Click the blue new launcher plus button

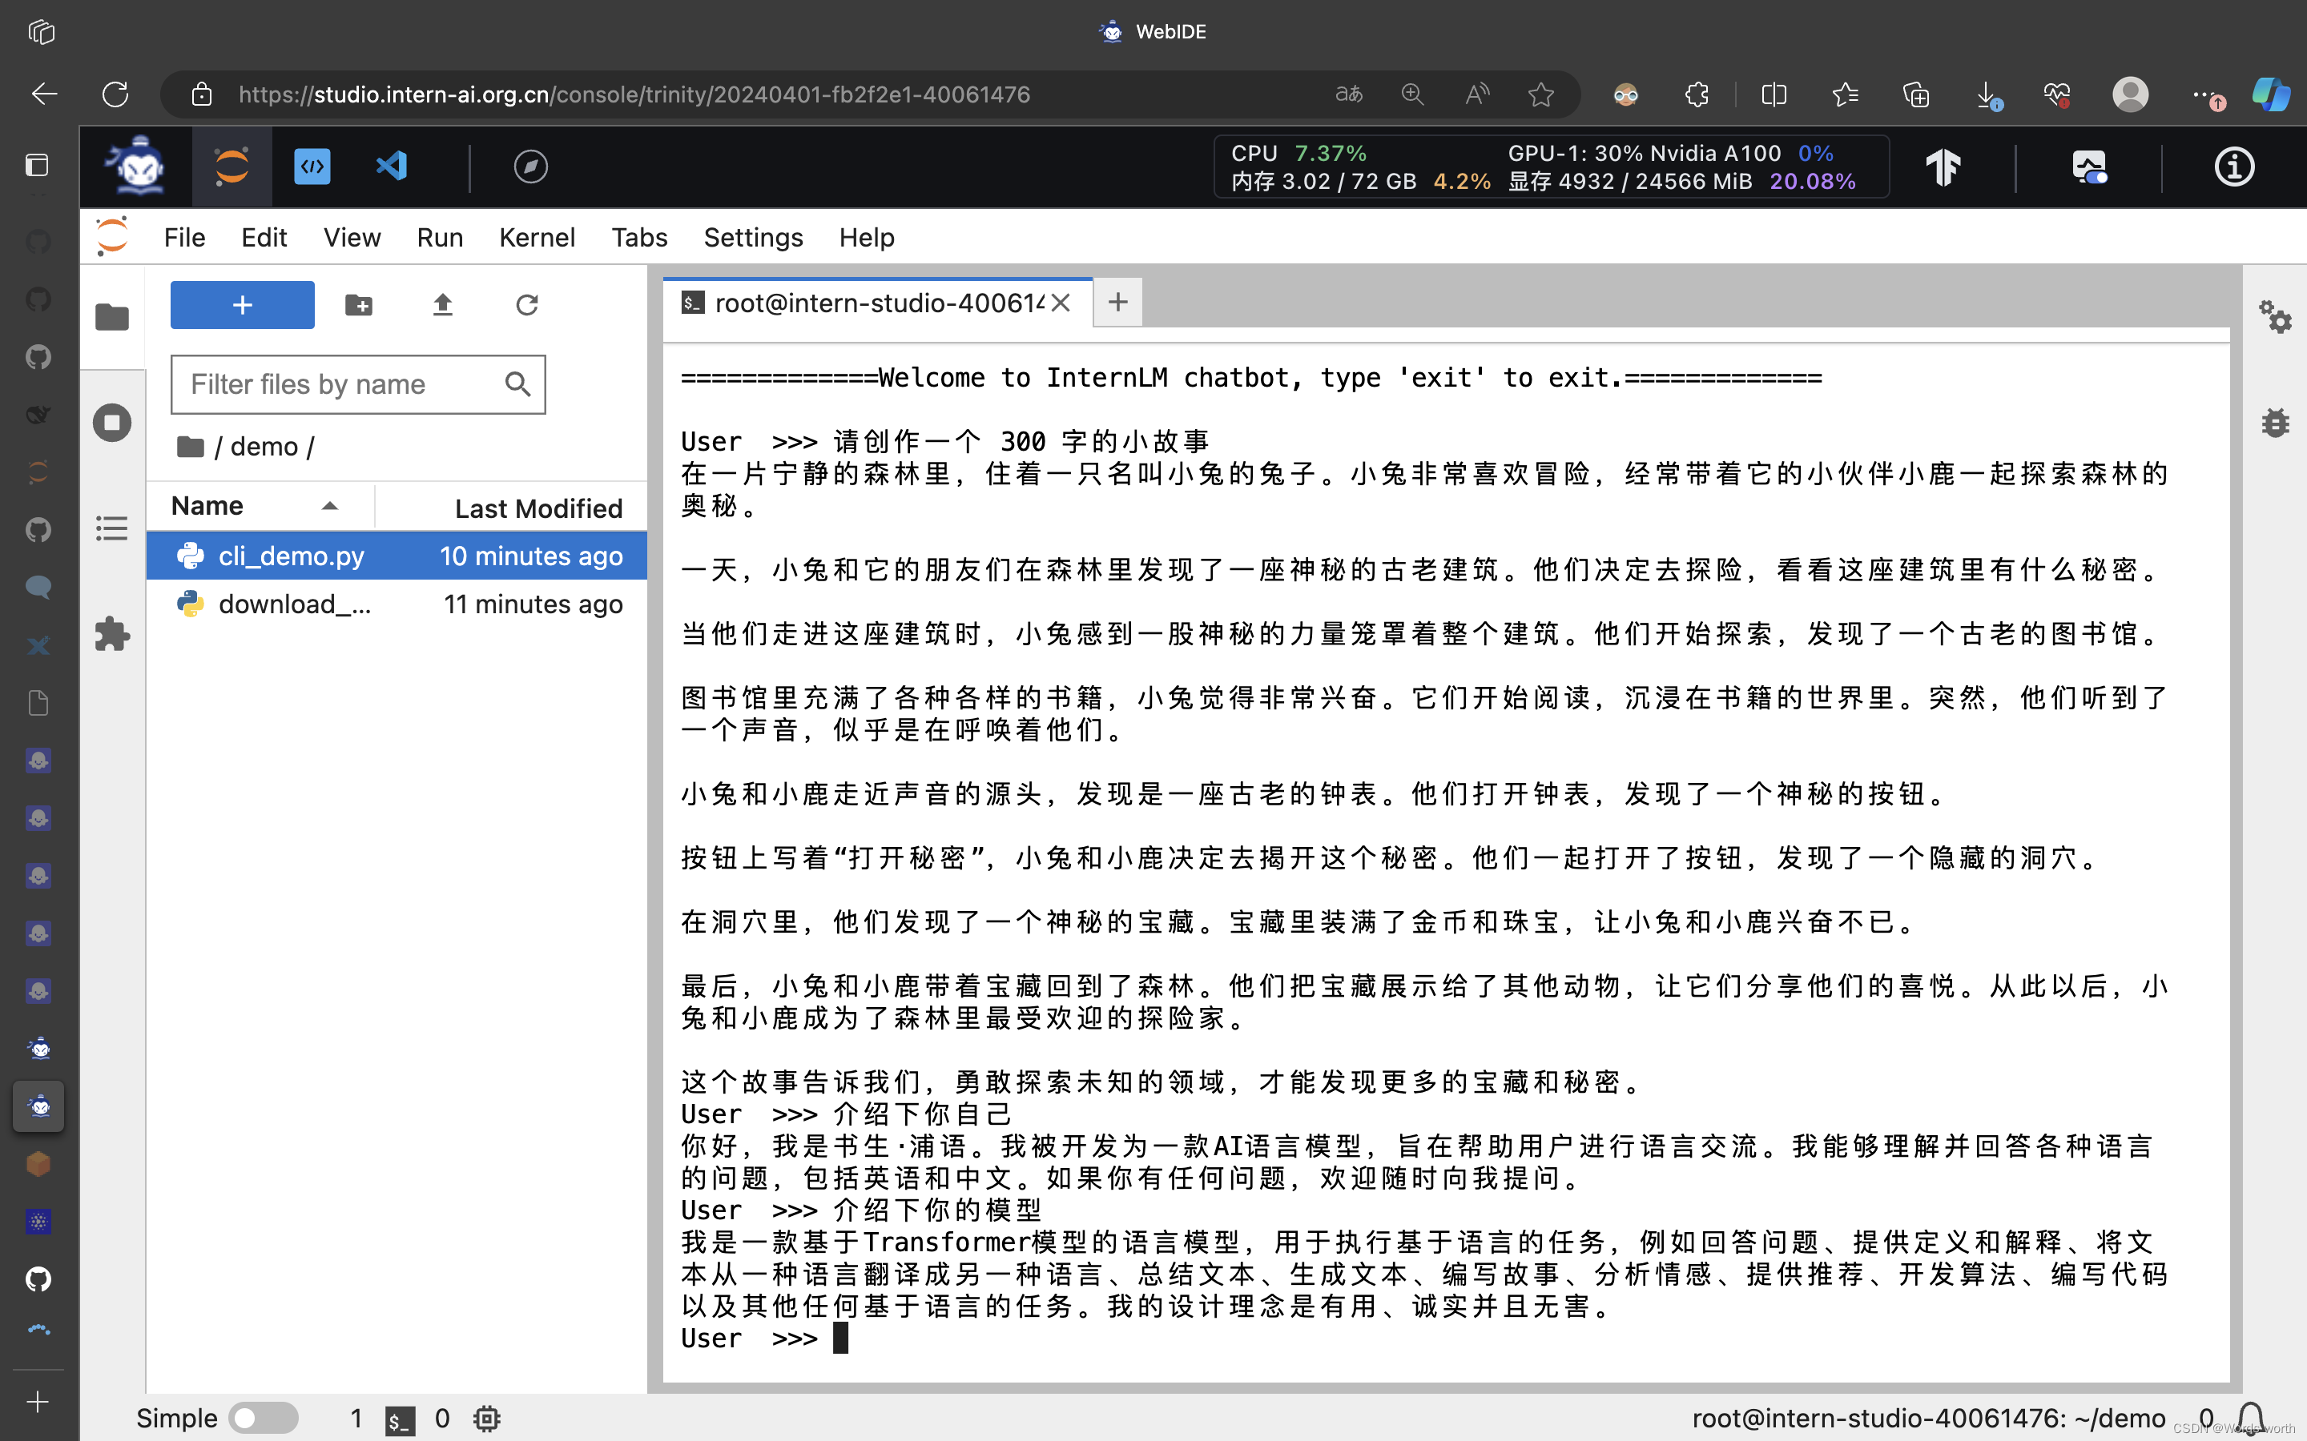[242, 305]
